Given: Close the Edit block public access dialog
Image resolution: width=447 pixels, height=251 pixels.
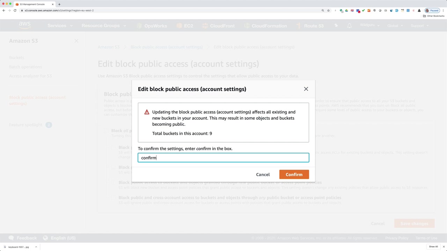Looking at the screenshot, I should pos(306,89).
